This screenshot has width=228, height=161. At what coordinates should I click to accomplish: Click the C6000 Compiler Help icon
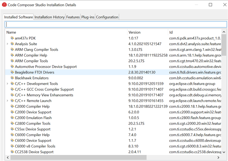tap(12, 135)
